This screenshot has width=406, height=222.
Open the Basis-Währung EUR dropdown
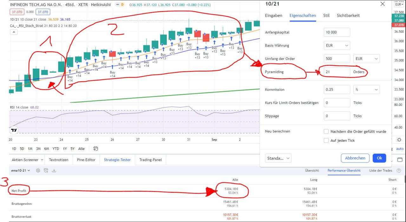click(337, 45)
